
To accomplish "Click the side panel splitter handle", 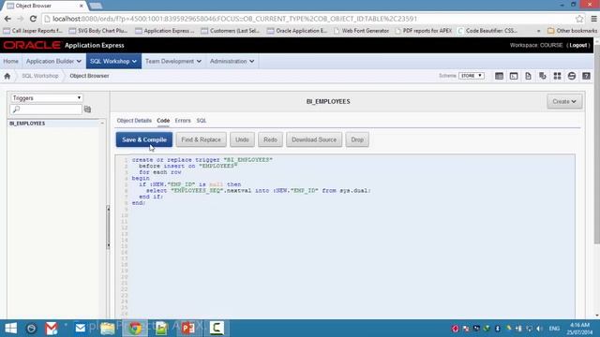I will click(109, 227).
